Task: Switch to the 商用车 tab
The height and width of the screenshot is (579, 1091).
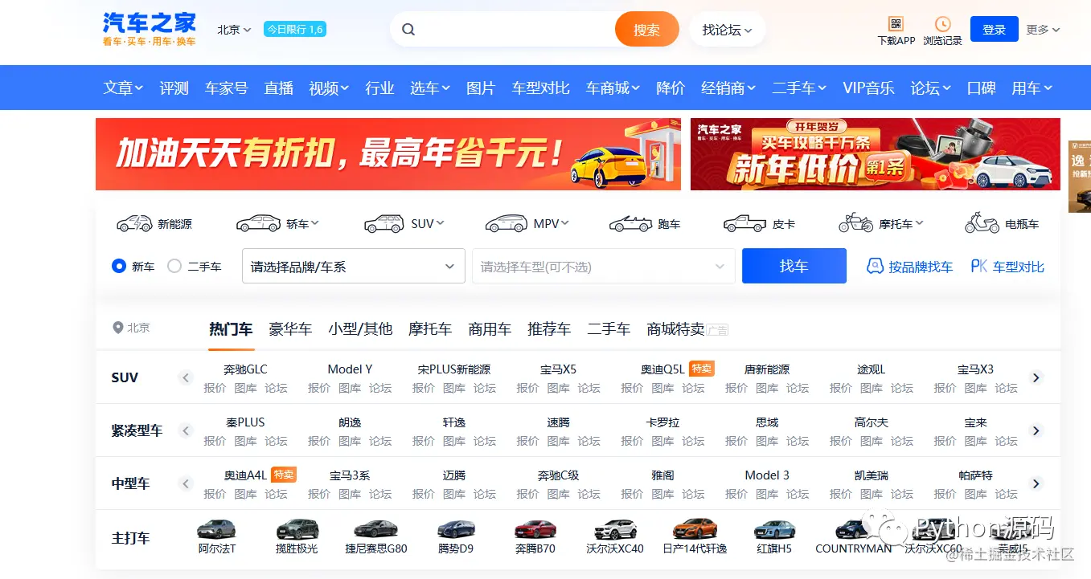Action: pyautogui.click(x=490, y=329)
